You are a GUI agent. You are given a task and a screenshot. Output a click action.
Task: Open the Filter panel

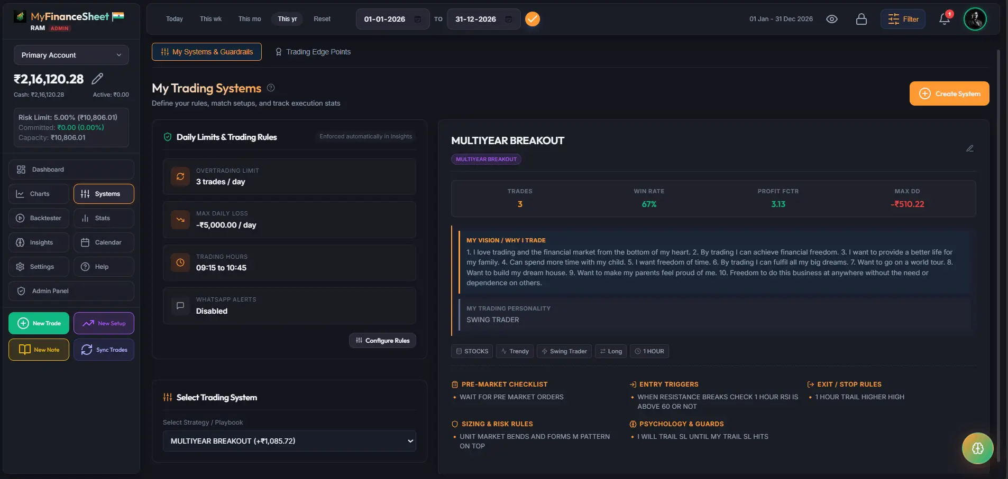click(x=903, y=19)
